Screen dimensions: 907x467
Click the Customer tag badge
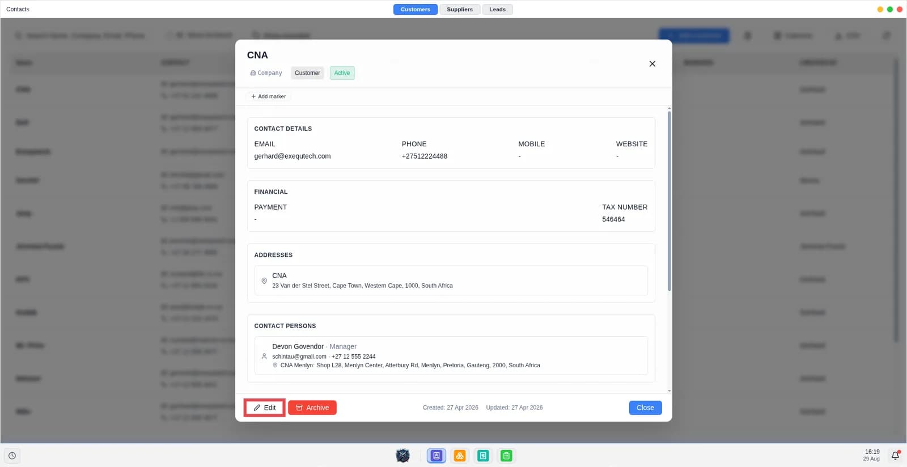pyautogui.click(x=307, y=73)
